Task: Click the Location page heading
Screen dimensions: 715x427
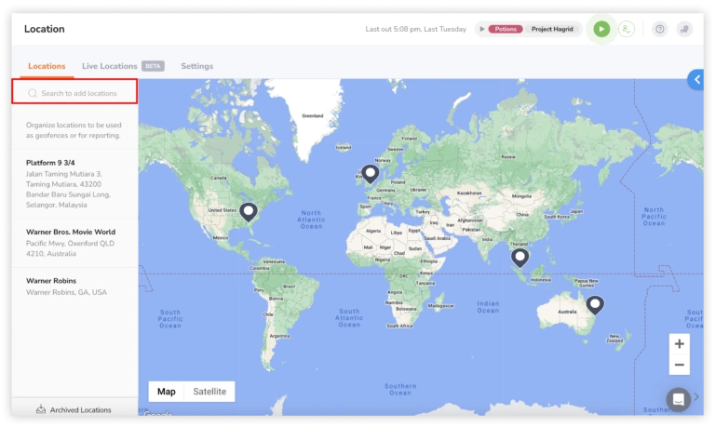Action: (45, 29)
